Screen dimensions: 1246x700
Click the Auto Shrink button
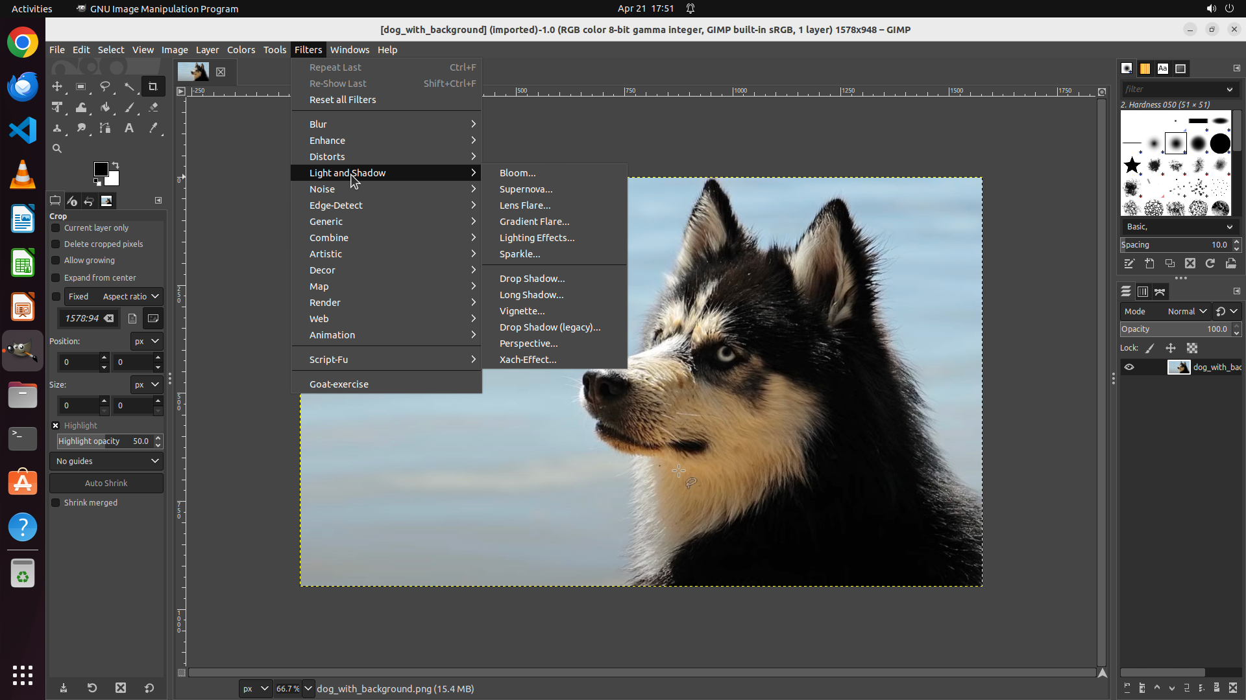tap(106, 484)
